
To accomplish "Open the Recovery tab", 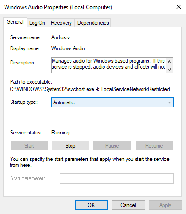I will point(61,23).
